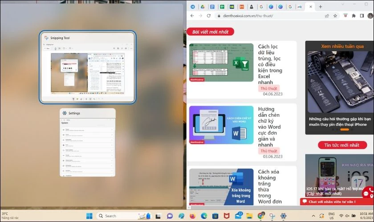The width and height of the screenshot is (374, 222).
Task: Open File Explorer from the taskbar
Action: pyautogui.click(x=249, y=216)
